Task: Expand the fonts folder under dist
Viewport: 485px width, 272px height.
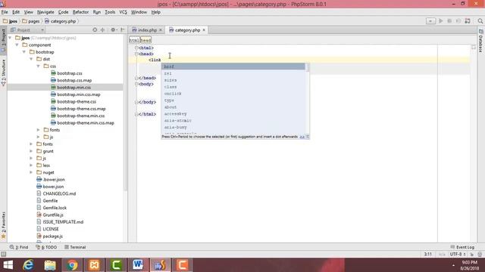Action: [39, 130]
